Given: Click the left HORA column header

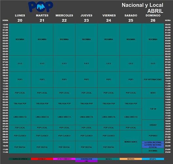Looking at the screenshot, I should click(5, 20).
